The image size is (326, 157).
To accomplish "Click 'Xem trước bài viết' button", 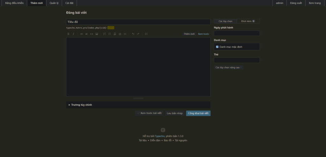I will (x=149, y=113).
